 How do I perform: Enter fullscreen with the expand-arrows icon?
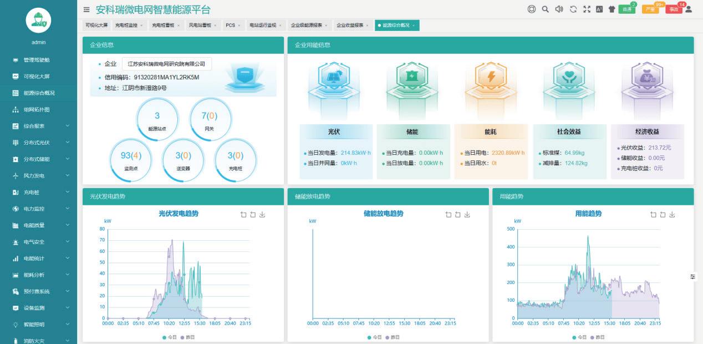587,9
